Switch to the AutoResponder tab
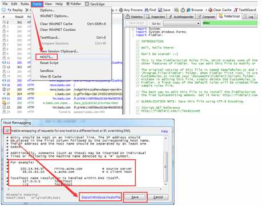Image resolution: width=262 pixels, height=206 pixels. [x=182, y=17]
